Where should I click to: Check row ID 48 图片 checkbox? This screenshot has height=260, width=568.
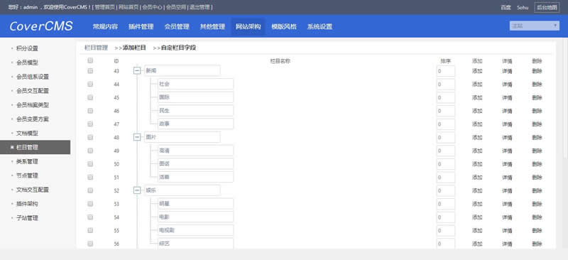(90, 137)
